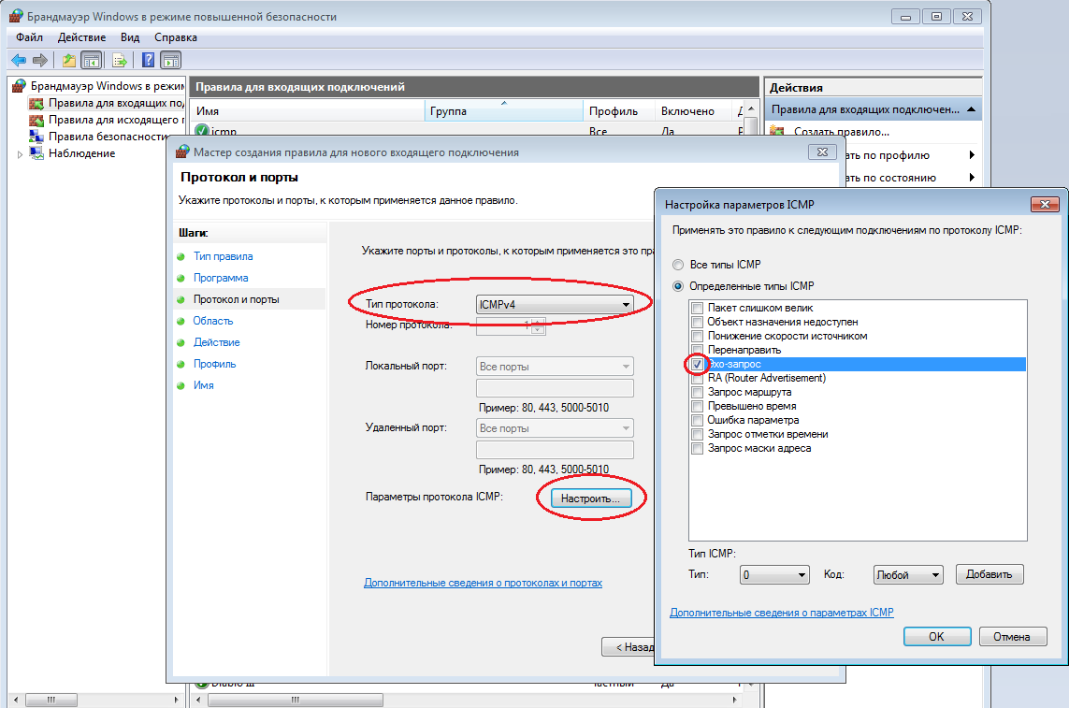Open Help via the blue question mark icon
This screenshot has height=708, width=1069.
pyautogui.click(x=148, y=61)
